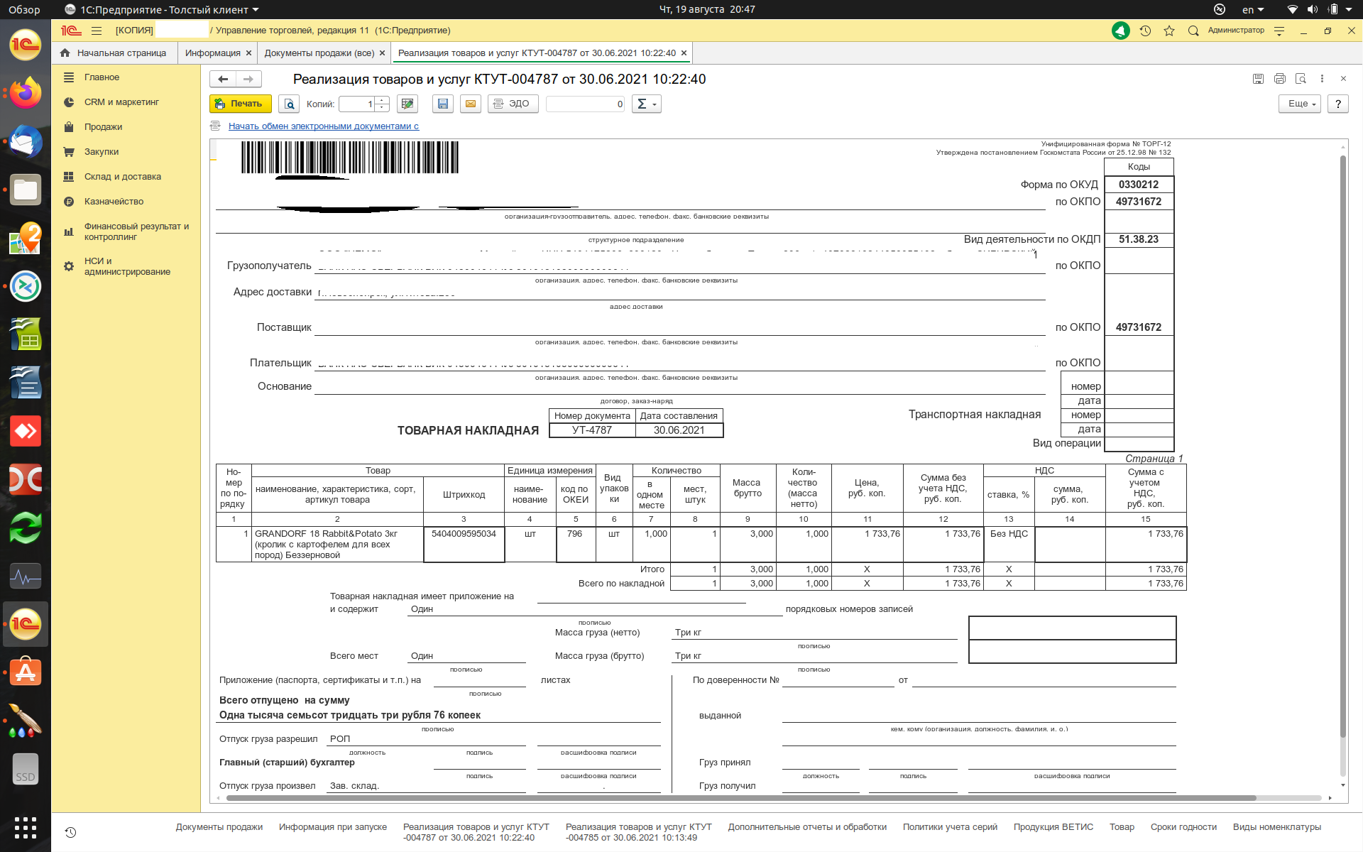Click the document number cell УТ-4787

pos(591,430)
